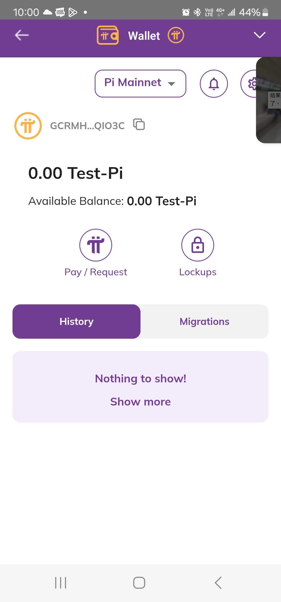
Task: Tap the large Pi avatar beside address
Action: coord(28,126)
